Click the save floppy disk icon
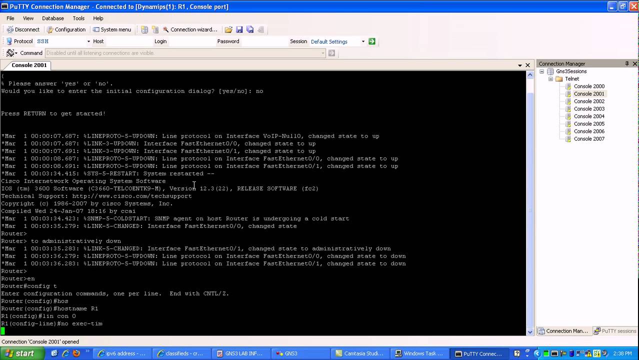 [x=239, y=29]
